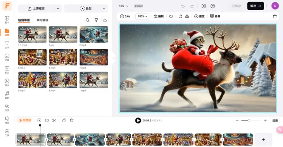
Task: Expand the 上傳檔案 upload dropdown arrow
Action: [x=58, y=9]
